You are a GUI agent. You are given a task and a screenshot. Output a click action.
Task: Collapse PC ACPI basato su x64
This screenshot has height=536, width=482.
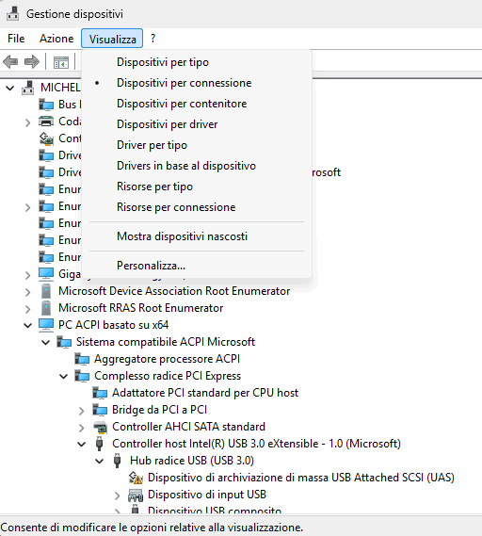click(x=27, y=325)
